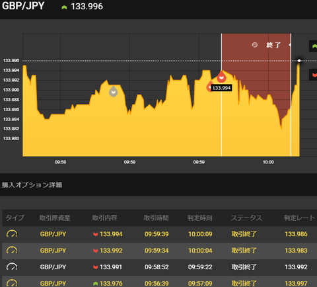The image size is (317, 287).
Task: Click trade time 09:59:39
Action: coord(157,234)
